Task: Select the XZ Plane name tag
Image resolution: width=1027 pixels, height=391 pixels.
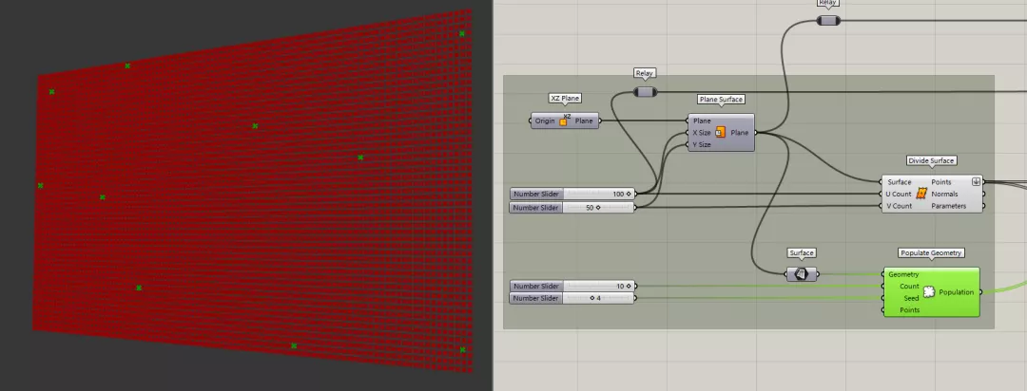Action: click(565, 99)
